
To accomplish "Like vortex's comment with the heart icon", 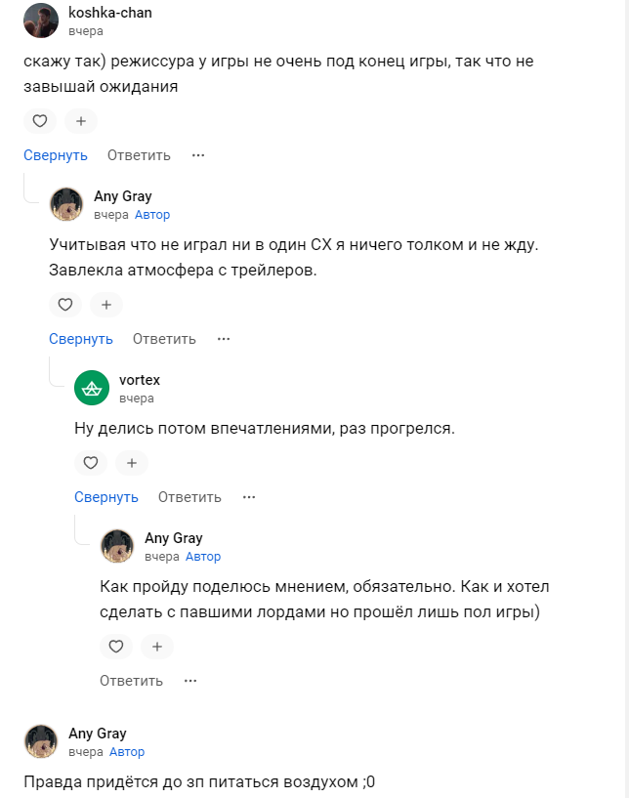I will (x=91, y=463).
